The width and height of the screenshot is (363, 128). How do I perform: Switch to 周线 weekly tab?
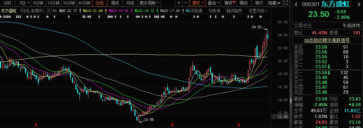point(115,3)
